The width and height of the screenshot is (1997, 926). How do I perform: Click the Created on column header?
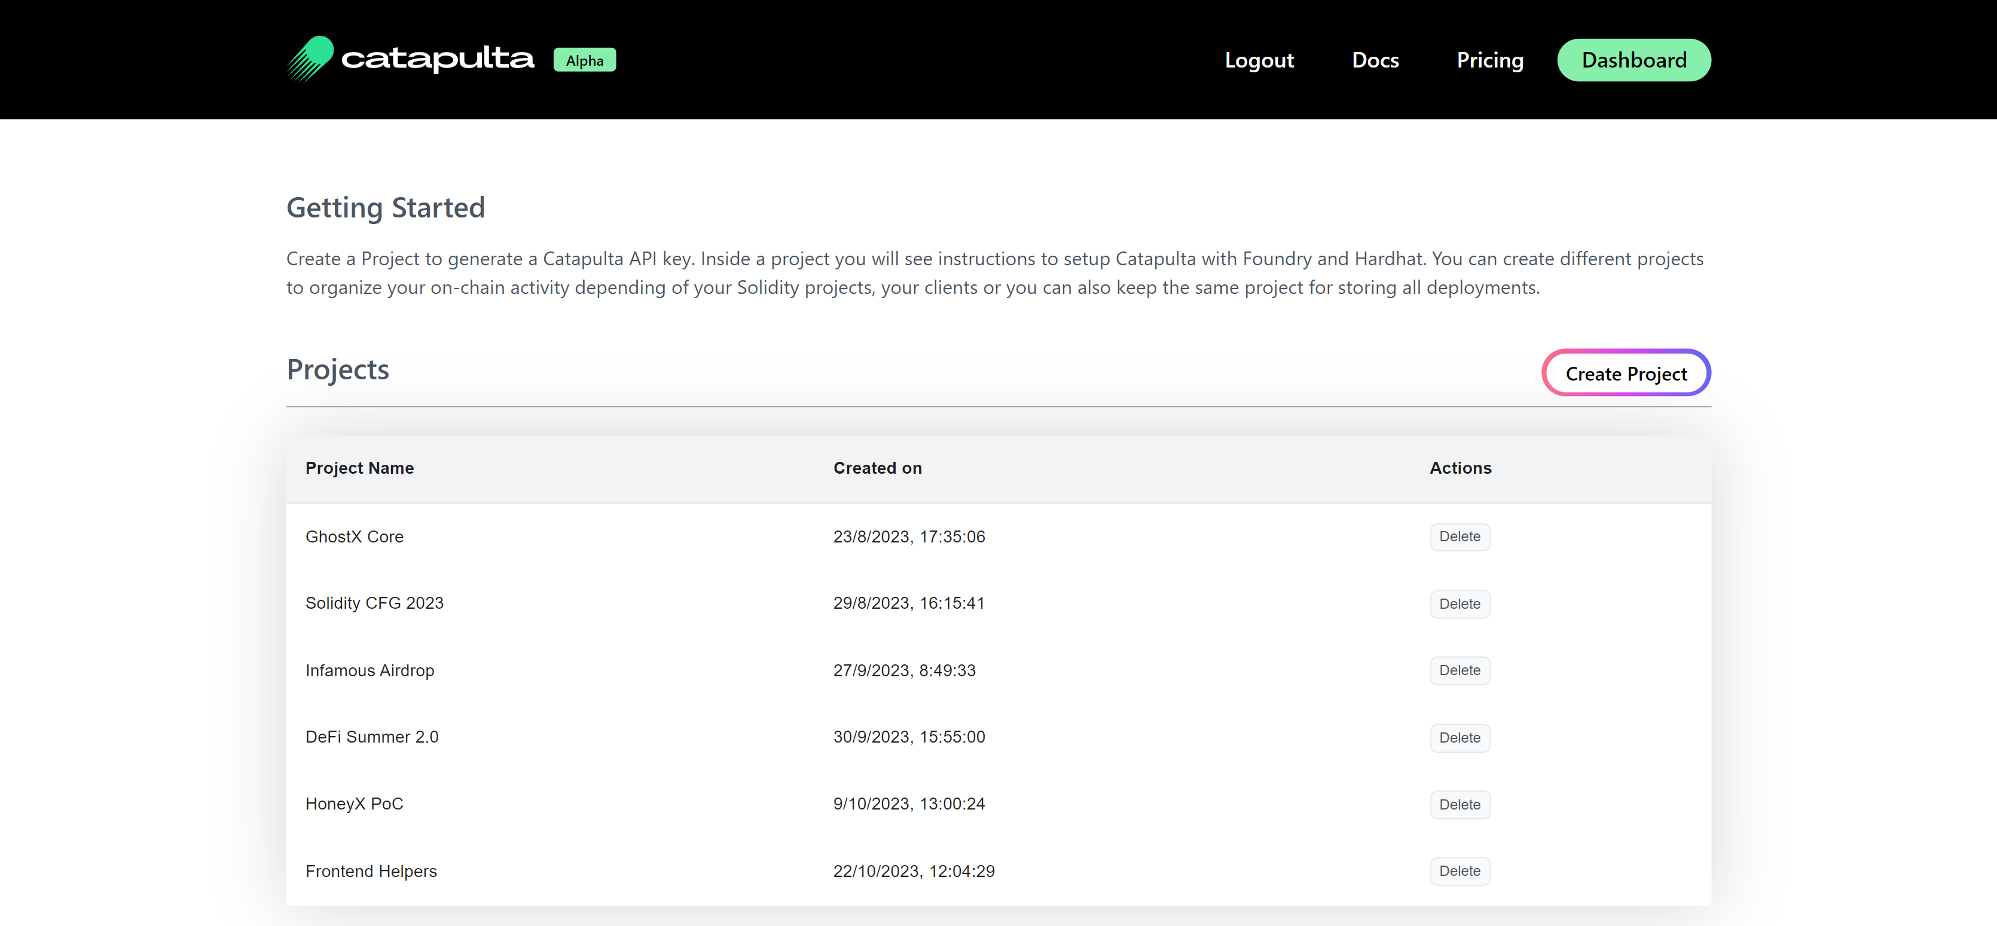pos(878,468)
